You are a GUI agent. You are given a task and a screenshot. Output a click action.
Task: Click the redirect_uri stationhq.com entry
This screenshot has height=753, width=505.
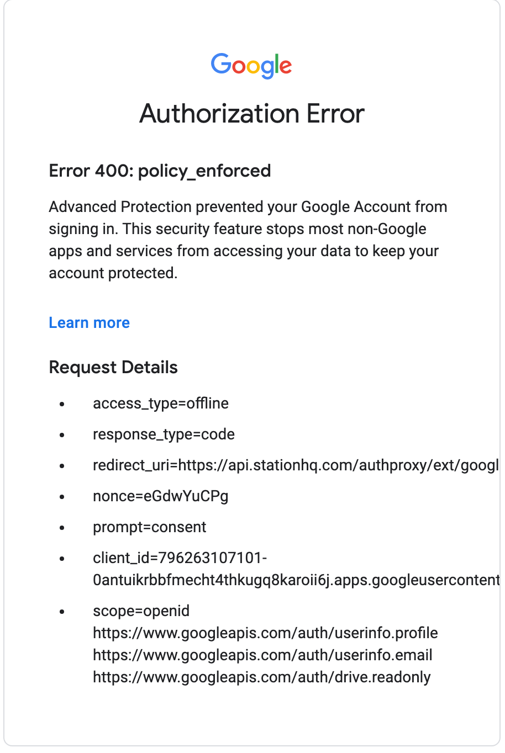(296, 465)
